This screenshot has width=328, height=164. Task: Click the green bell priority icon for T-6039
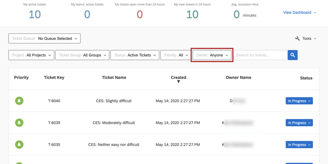click(x=19, y=123)
